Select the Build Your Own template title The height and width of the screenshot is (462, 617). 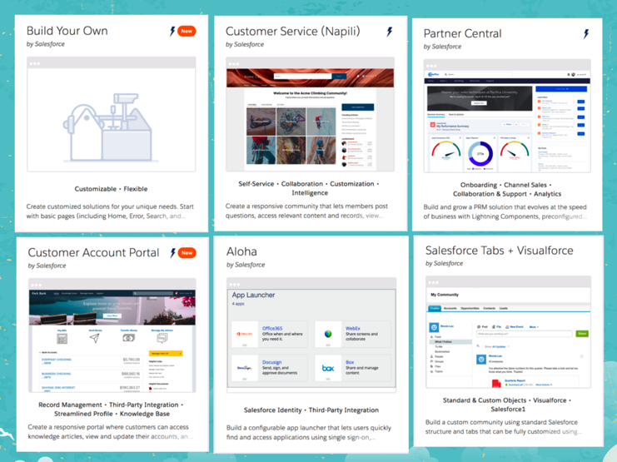coord(67,31)
